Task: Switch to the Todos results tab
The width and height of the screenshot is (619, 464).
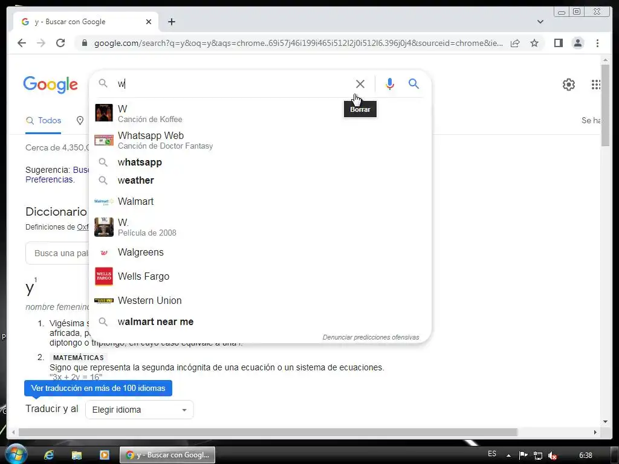Action: [x=44, y=121]
